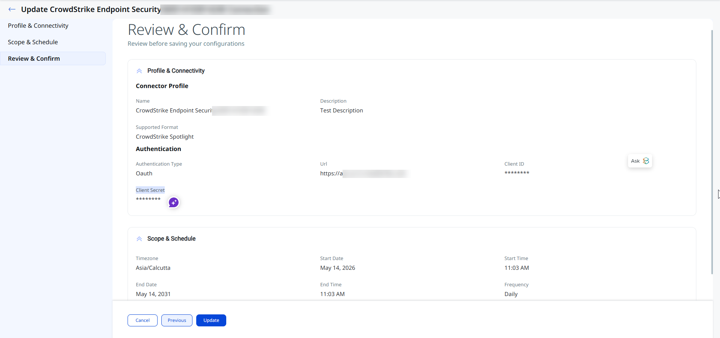The image size is (720, 338).
Task: Click the Update button
Action: tap(211, 320)
